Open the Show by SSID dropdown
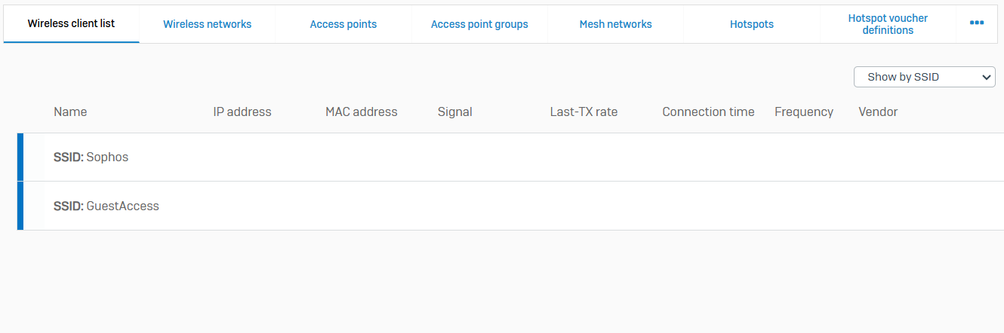1004x333 pixels. pyautogui.click(x=924, y=77)
